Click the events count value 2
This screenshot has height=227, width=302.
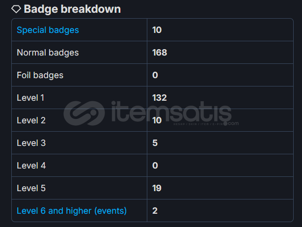(155, 211)
